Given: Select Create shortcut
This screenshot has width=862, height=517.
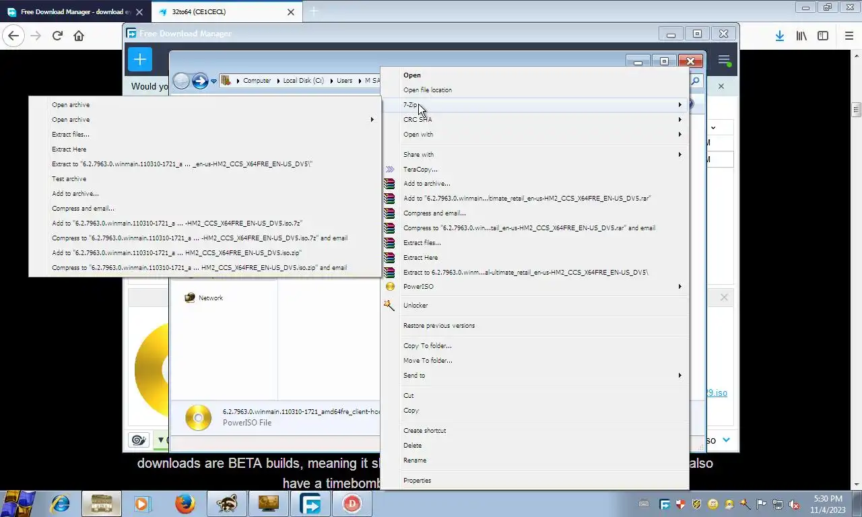Looking at the screenshot, I should [424, 430].
